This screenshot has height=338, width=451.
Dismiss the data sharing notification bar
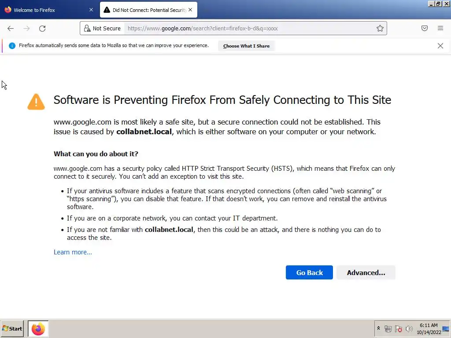pos(440,46)
